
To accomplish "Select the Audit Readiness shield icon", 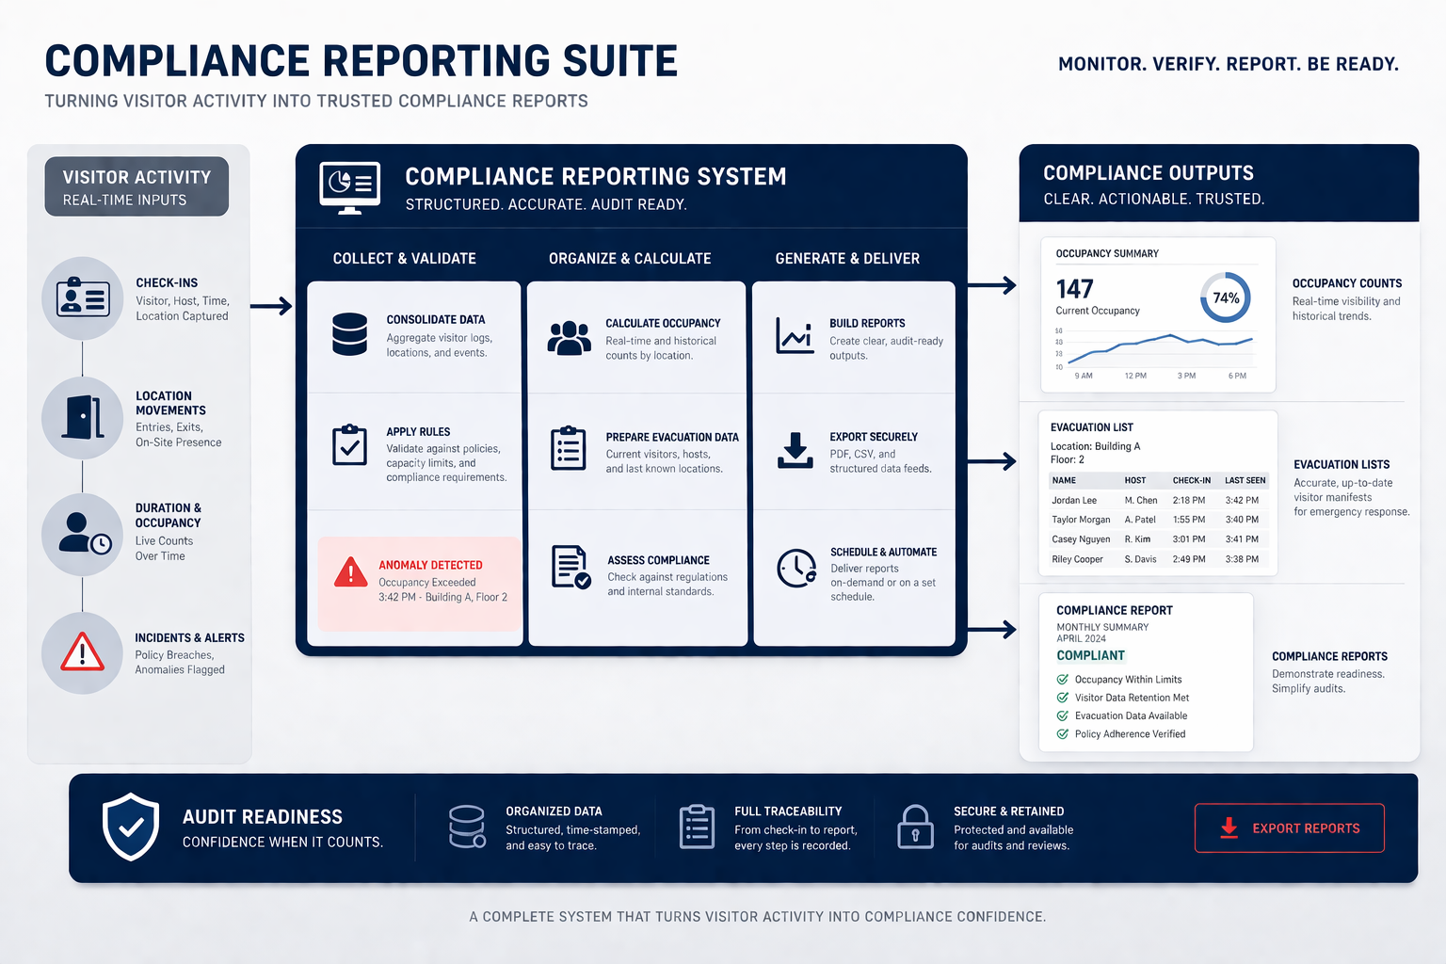I will pos(131,827).
